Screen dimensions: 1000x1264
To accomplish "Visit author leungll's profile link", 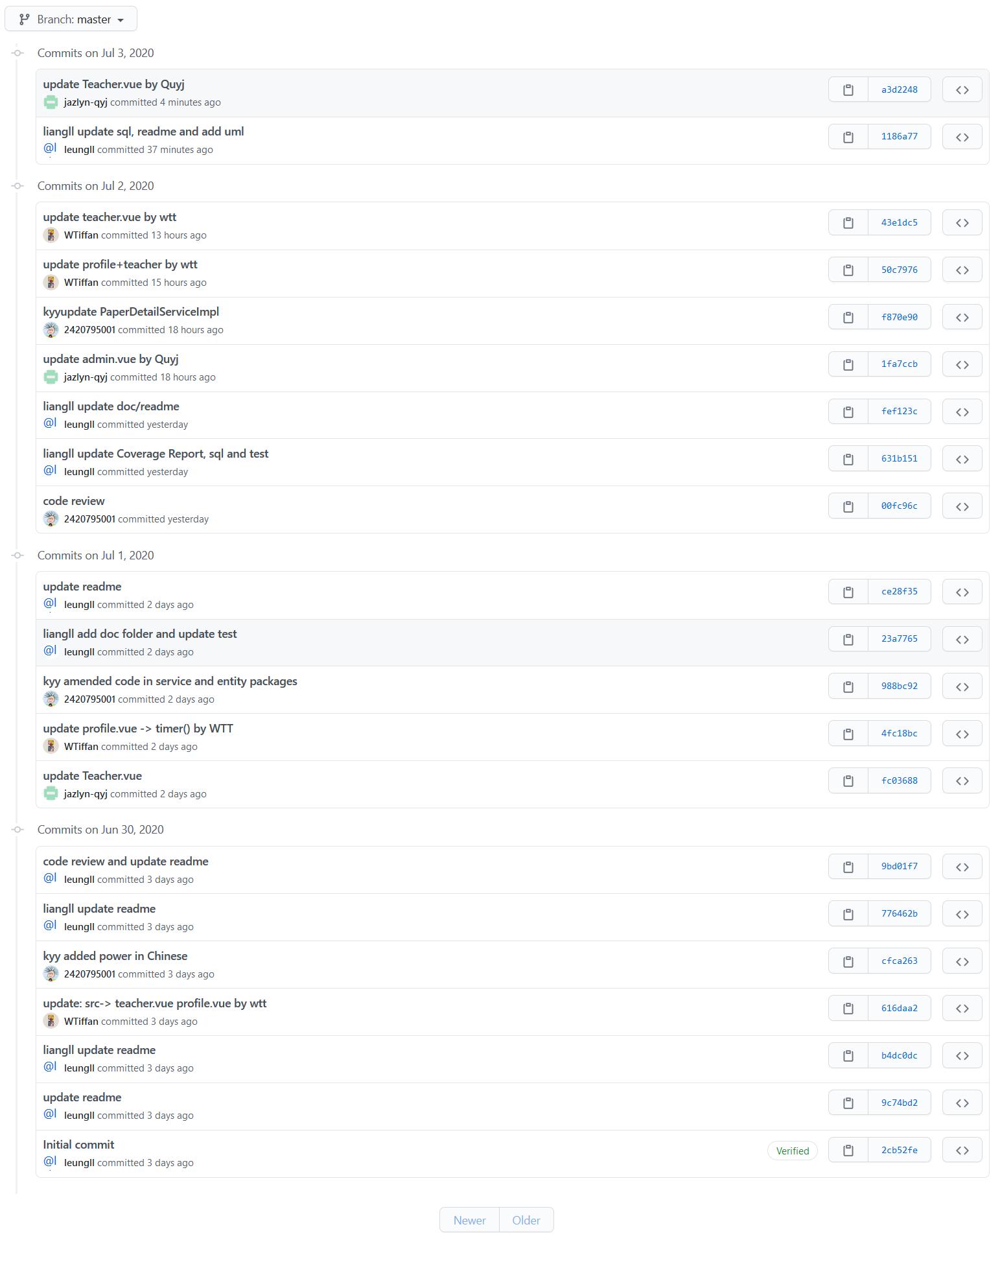I will [x=79, y=149].
